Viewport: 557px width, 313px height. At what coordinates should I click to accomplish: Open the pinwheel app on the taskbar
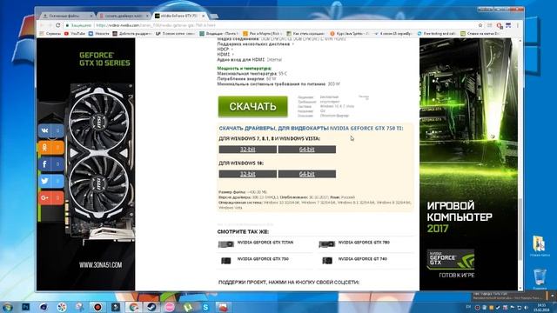click(62, 307)
